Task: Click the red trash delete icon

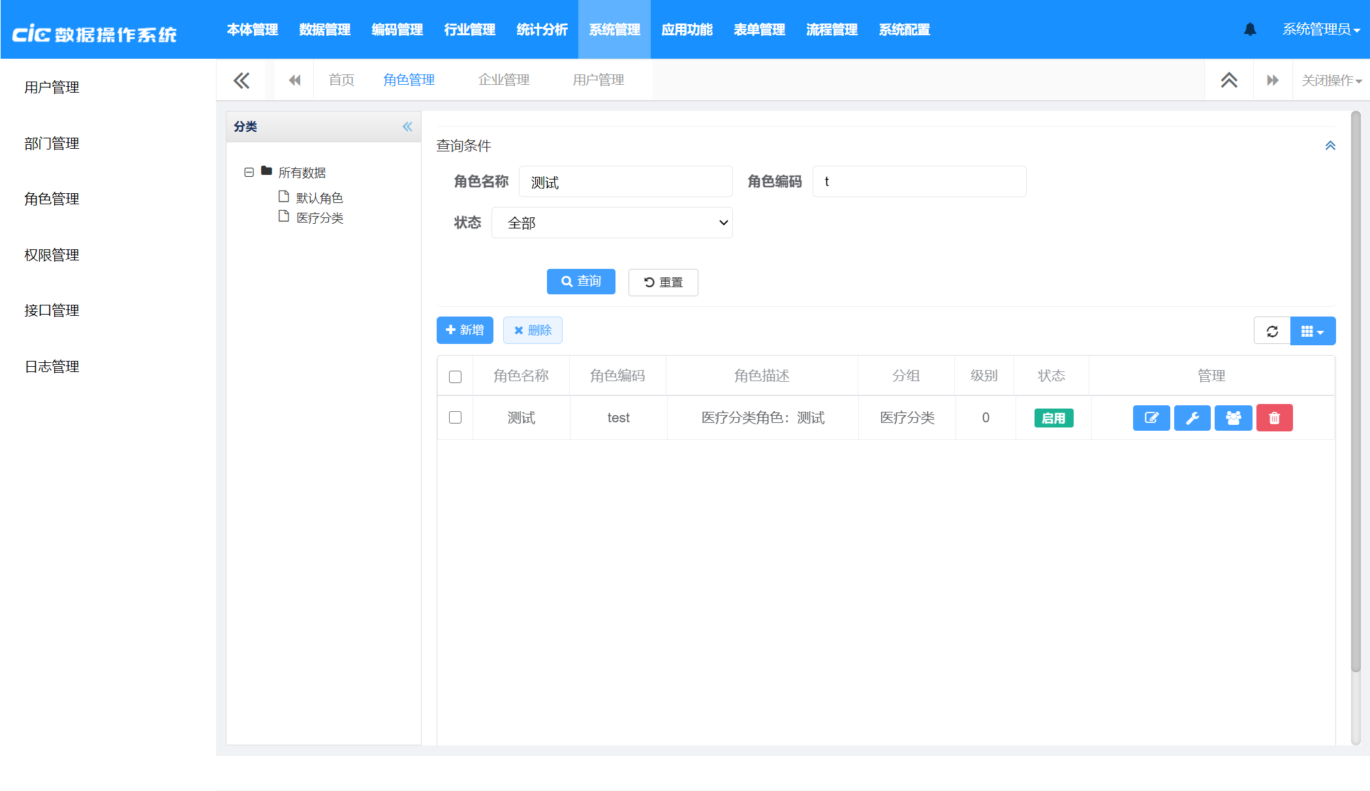Action: [x=1274, y=418]
